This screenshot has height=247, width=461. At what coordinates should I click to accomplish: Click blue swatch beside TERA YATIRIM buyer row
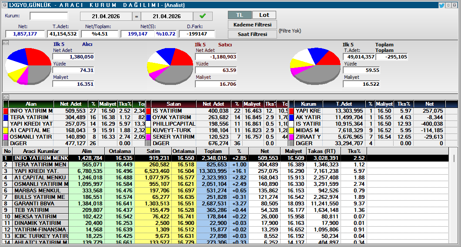click(x=5, y=117)
